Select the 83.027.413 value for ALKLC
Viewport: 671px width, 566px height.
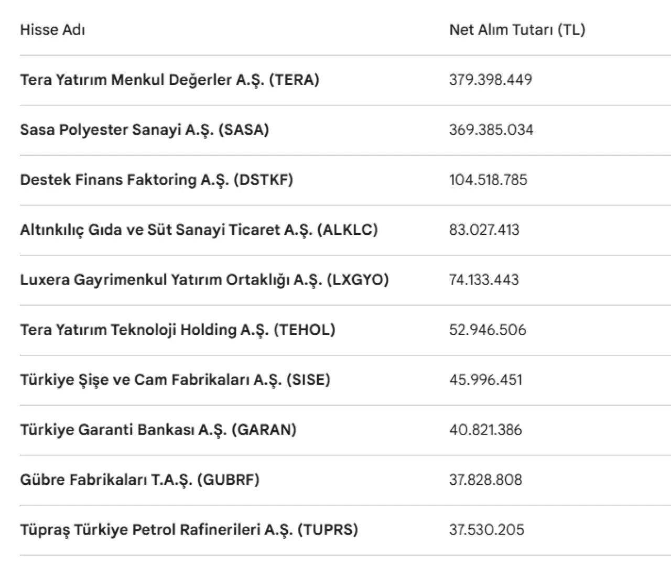coord(484,230)
